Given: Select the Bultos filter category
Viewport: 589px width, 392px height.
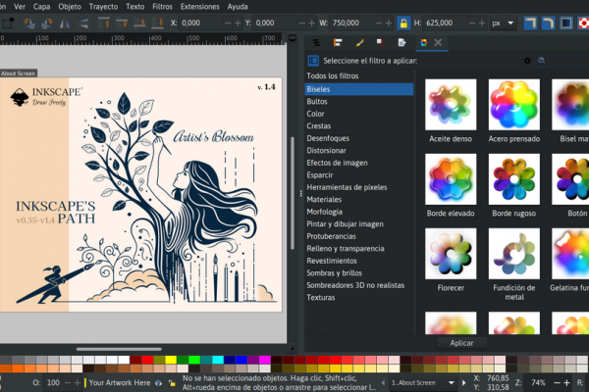Looking at the screenshot, I should pos(358,101).
